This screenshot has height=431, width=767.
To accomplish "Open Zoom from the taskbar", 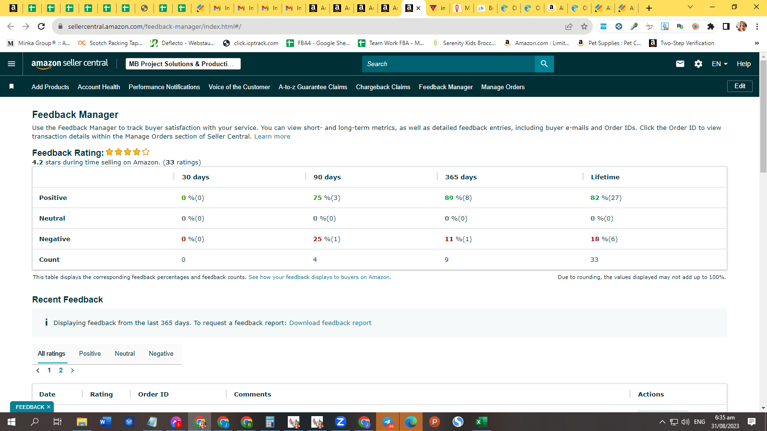I will (x=341, y=422).
